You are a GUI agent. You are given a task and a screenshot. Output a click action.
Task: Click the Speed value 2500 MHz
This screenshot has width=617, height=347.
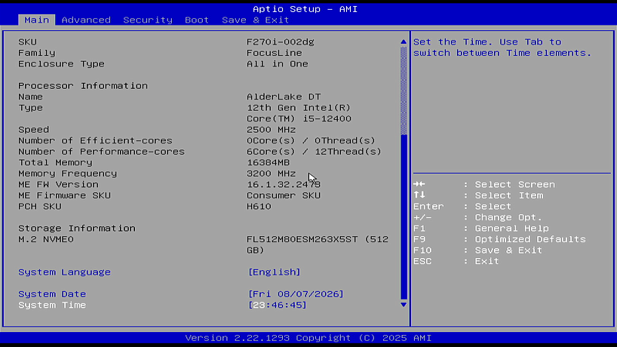coord(271,130)
